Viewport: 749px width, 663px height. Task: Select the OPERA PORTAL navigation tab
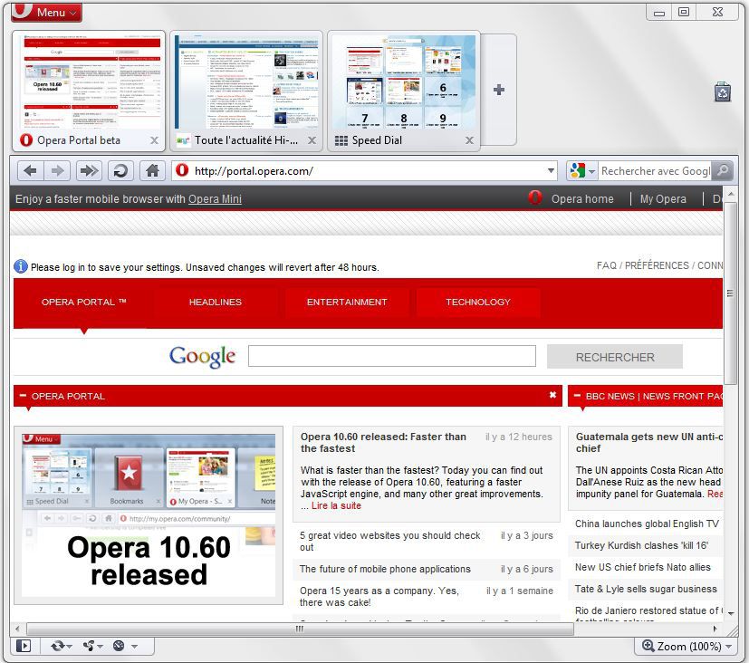(x=83, y=302)
